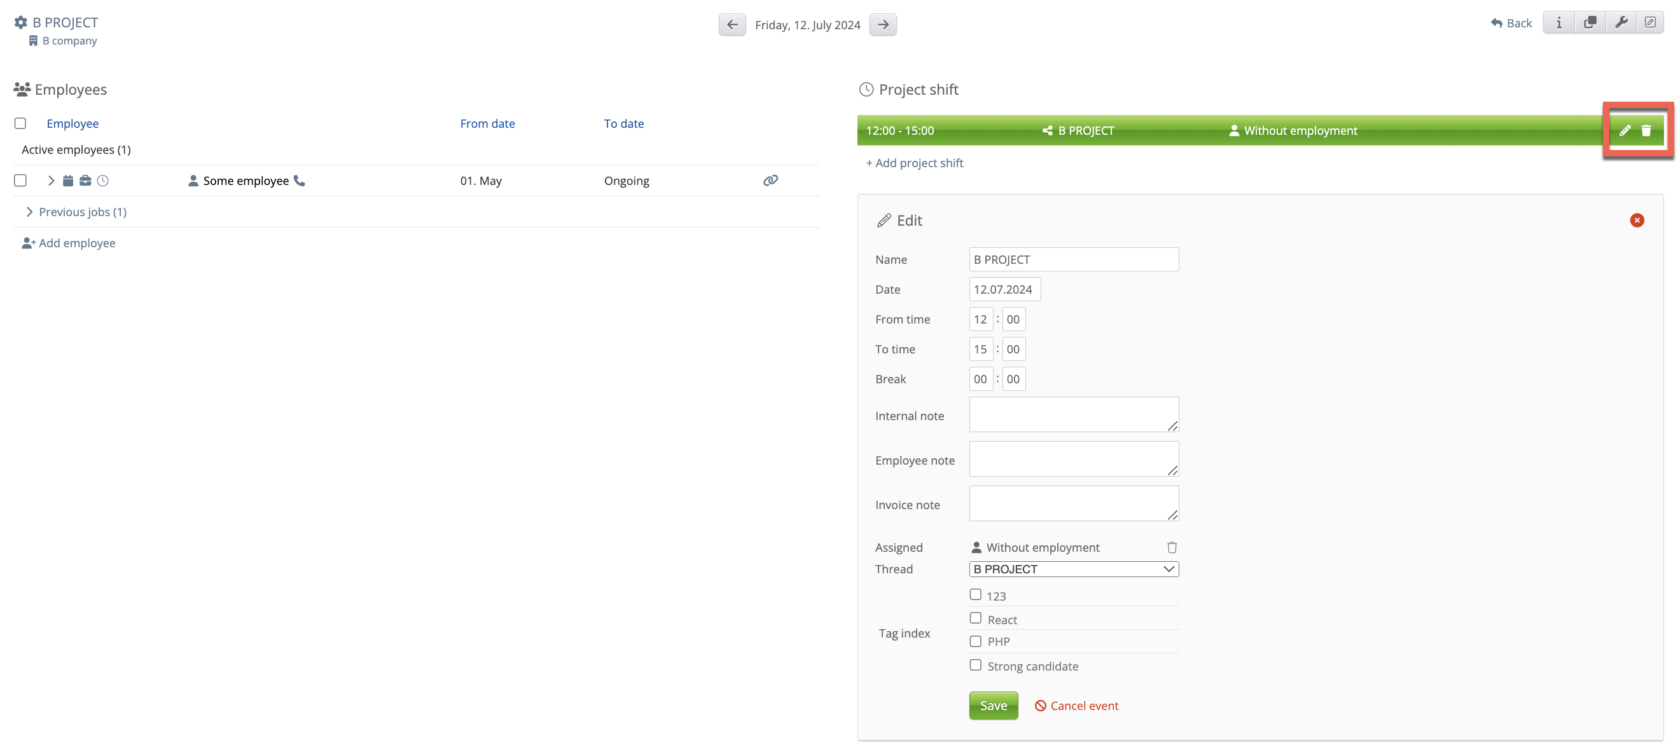Click the Add project shift link
Viewport: 1678px width, 750px height.
(x=914, y=163)
